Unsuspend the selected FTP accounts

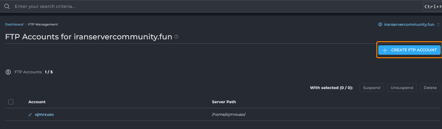coord(402,88)
